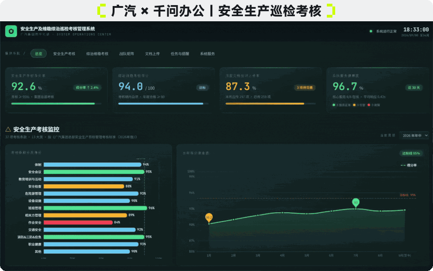433x271 pixels.
Task: Switch to the 安全生产考核 tab
Action: (64, 54)
